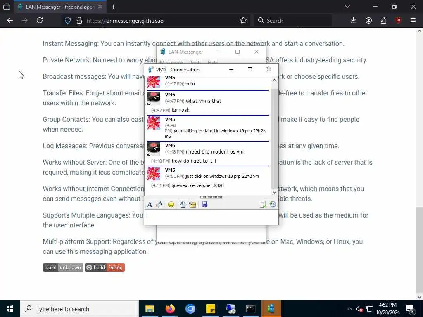Screen dimensions: 423x317
Task: Click 'just click on windows 10 prp 22h2 vm' message
Action: 222,176
